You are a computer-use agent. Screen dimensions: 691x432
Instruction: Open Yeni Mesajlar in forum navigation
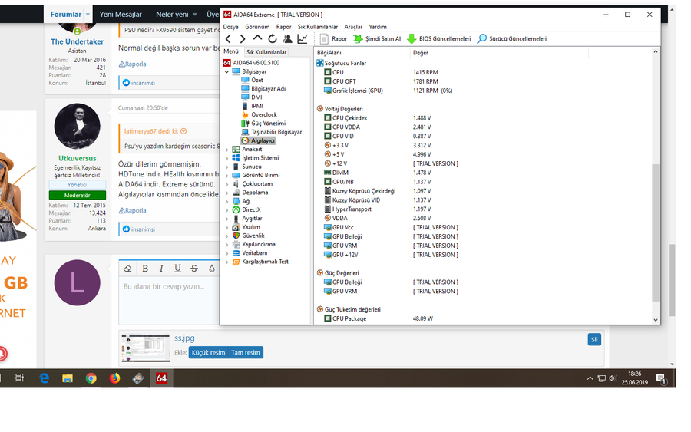121,14
